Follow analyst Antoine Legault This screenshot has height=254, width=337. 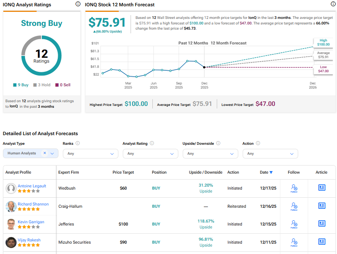294,188
